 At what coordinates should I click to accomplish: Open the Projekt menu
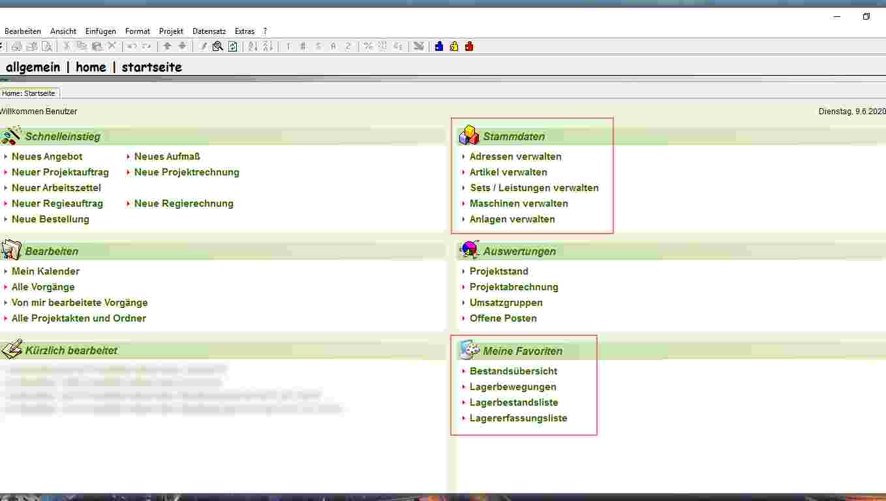pos(171,31)
